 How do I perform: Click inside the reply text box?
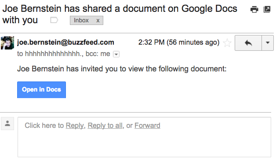click(144, 137)
